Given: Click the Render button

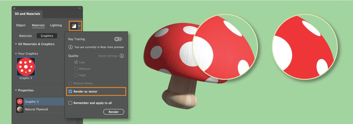Looking at the screenshot, I should click(114, 112).
